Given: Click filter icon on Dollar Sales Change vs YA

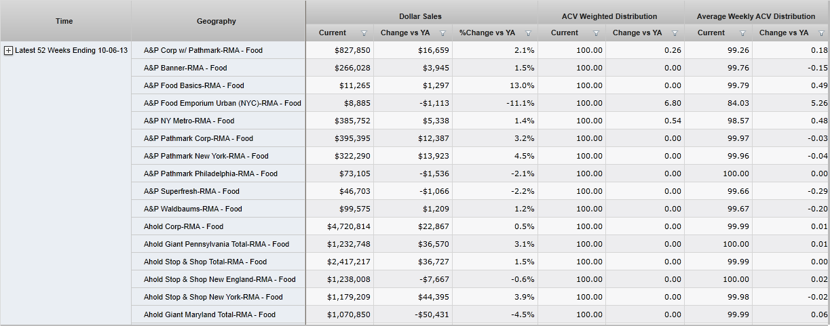Looking at the screenshot, I should point(442,33).
